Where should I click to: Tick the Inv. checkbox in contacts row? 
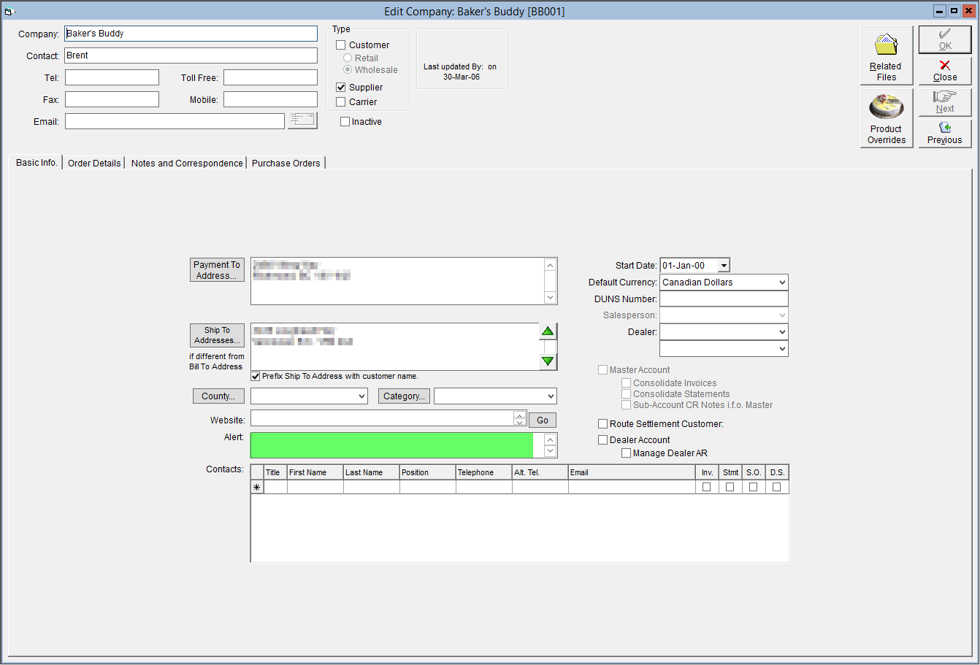tap(706, 487)
